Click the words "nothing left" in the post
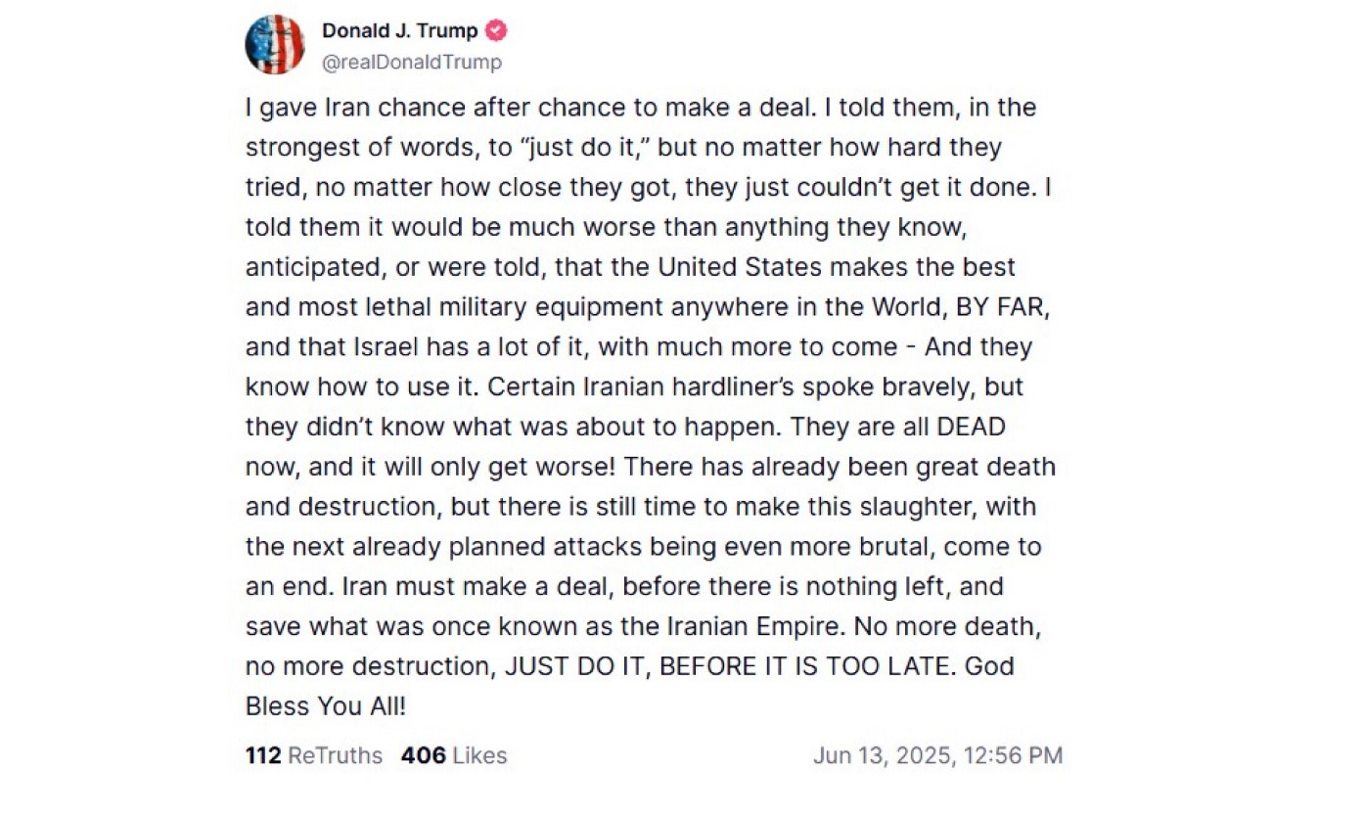 pyautogui.click(x=881, y=587)
